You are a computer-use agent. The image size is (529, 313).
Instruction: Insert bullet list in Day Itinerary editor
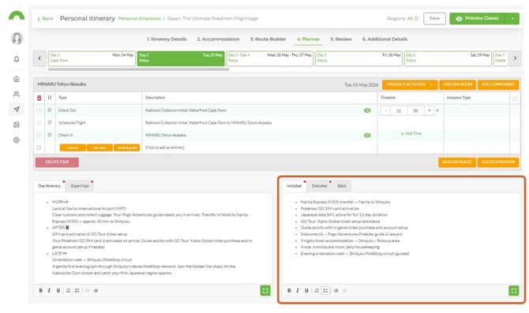click(77, 290)
